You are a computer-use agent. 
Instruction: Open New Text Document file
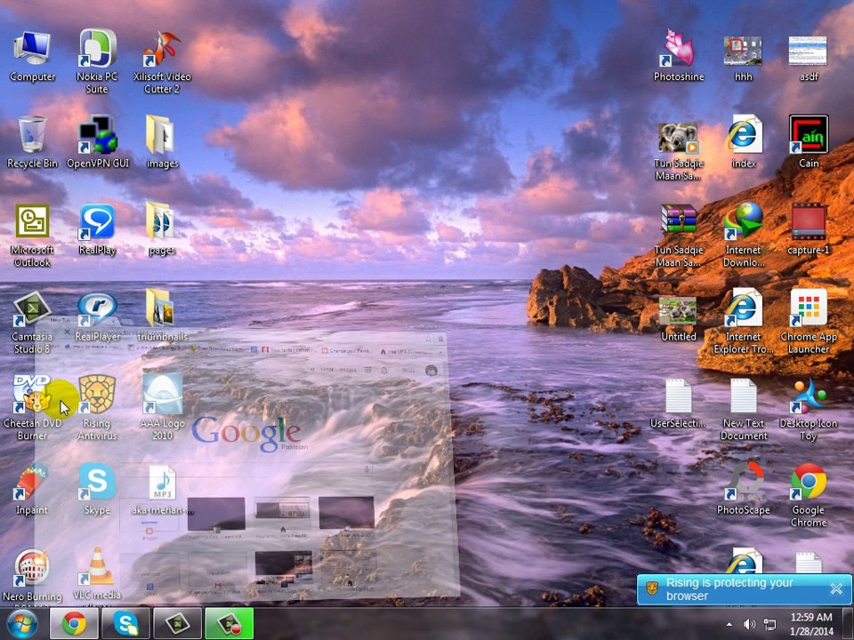point(743,409)
